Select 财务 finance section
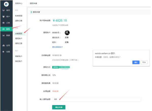The height and width of the screenshot is (111, 152). (x=6, y=29)
